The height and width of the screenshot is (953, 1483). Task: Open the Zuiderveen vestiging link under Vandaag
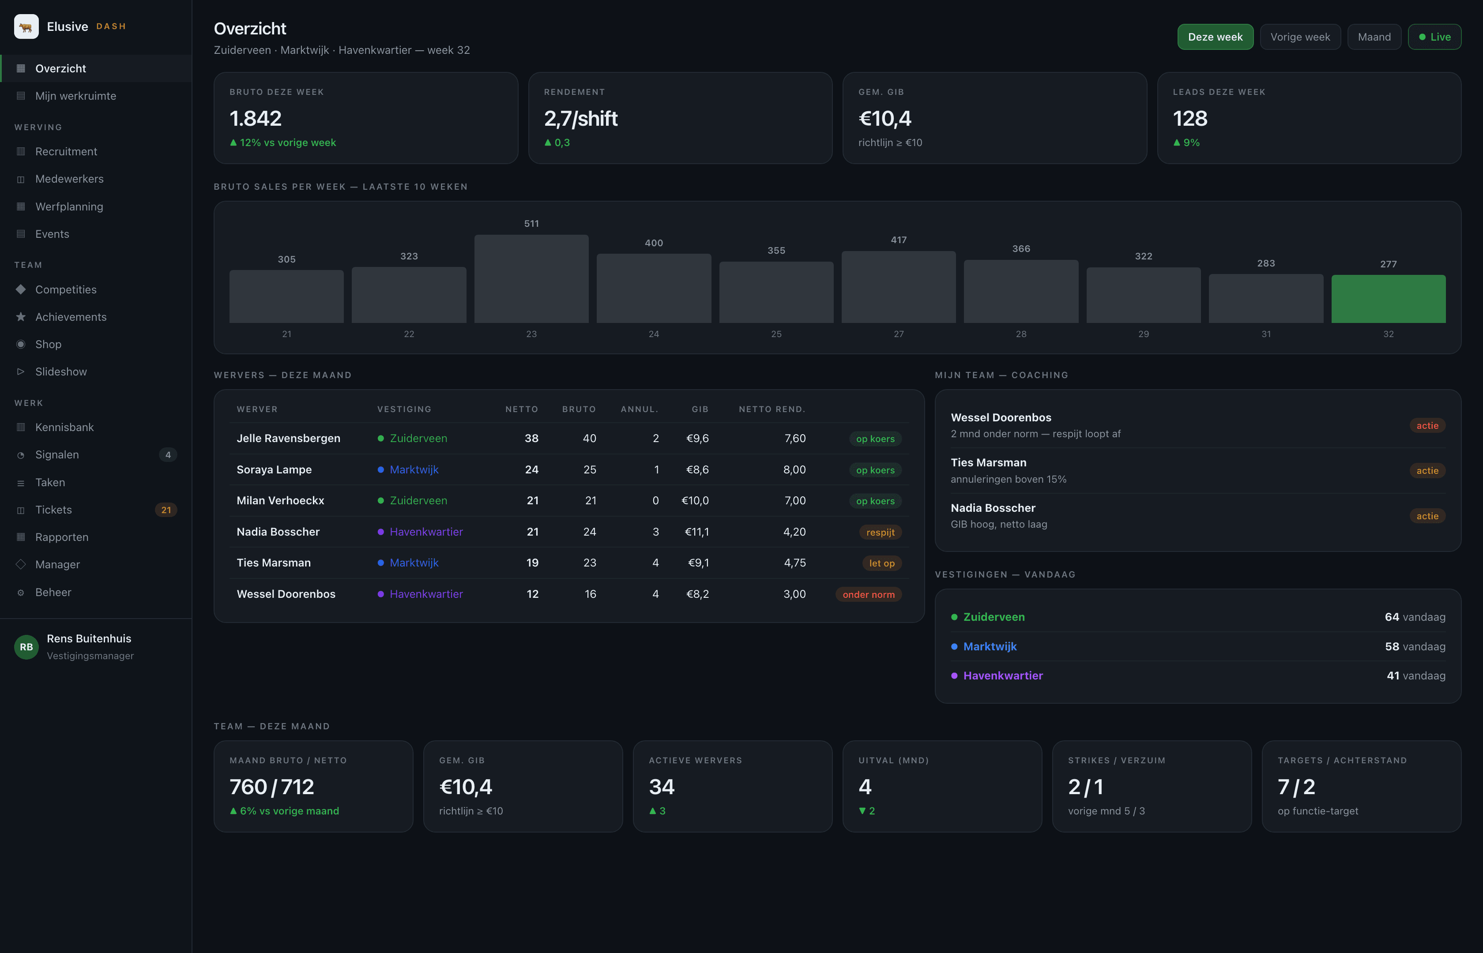[x=994, y=617]
